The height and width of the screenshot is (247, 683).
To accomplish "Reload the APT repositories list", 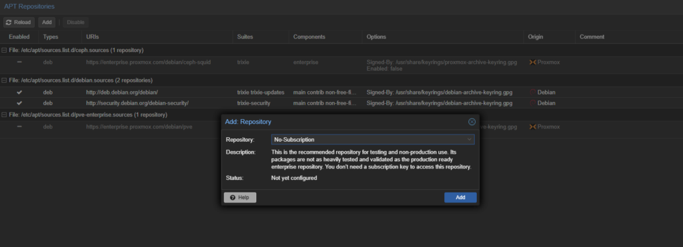I will tap(19, 22).
